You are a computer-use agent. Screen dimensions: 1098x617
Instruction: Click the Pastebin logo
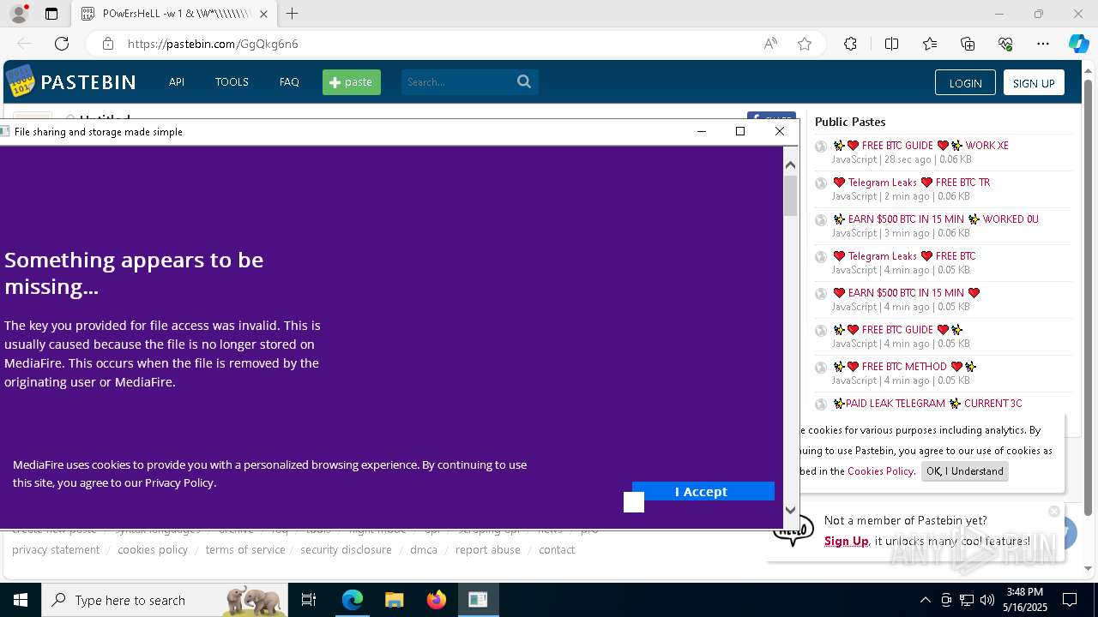[71, 81]
